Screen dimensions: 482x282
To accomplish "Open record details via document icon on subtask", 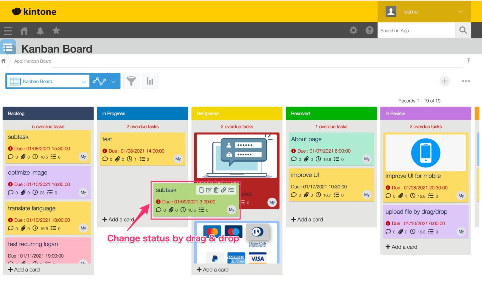I will (201, 190).
